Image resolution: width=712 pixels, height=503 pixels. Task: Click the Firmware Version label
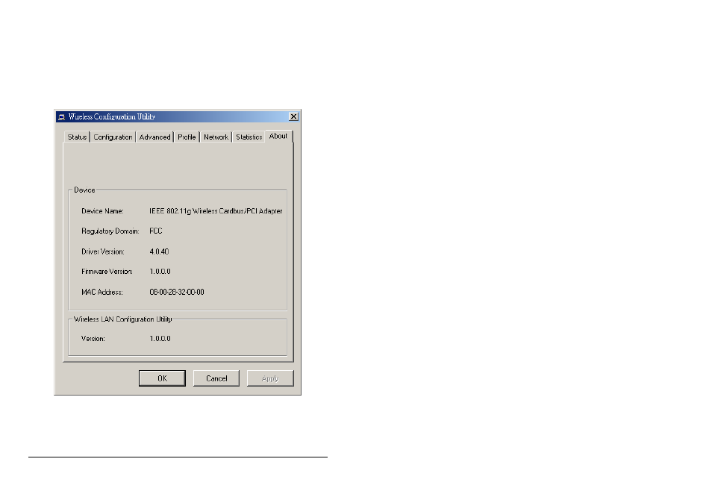point(107,271)
